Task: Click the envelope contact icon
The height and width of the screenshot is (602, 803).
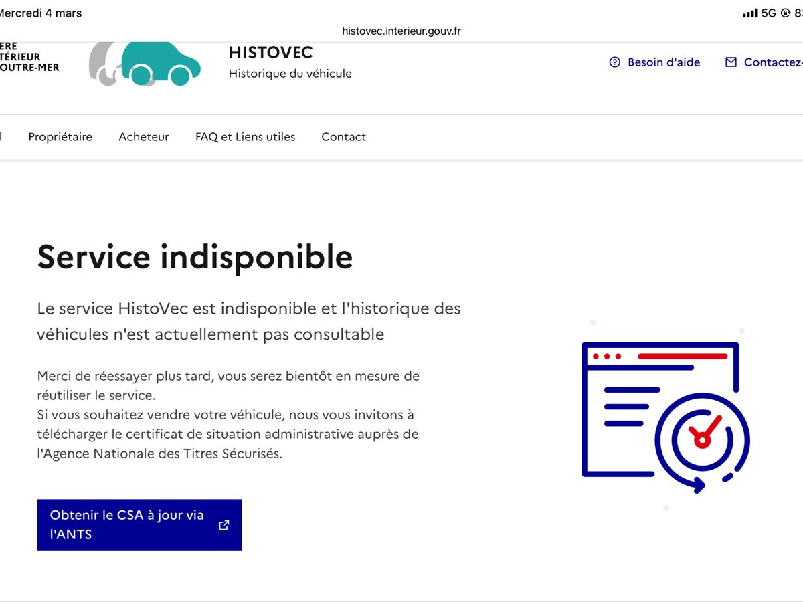Action: pos(731,62)
